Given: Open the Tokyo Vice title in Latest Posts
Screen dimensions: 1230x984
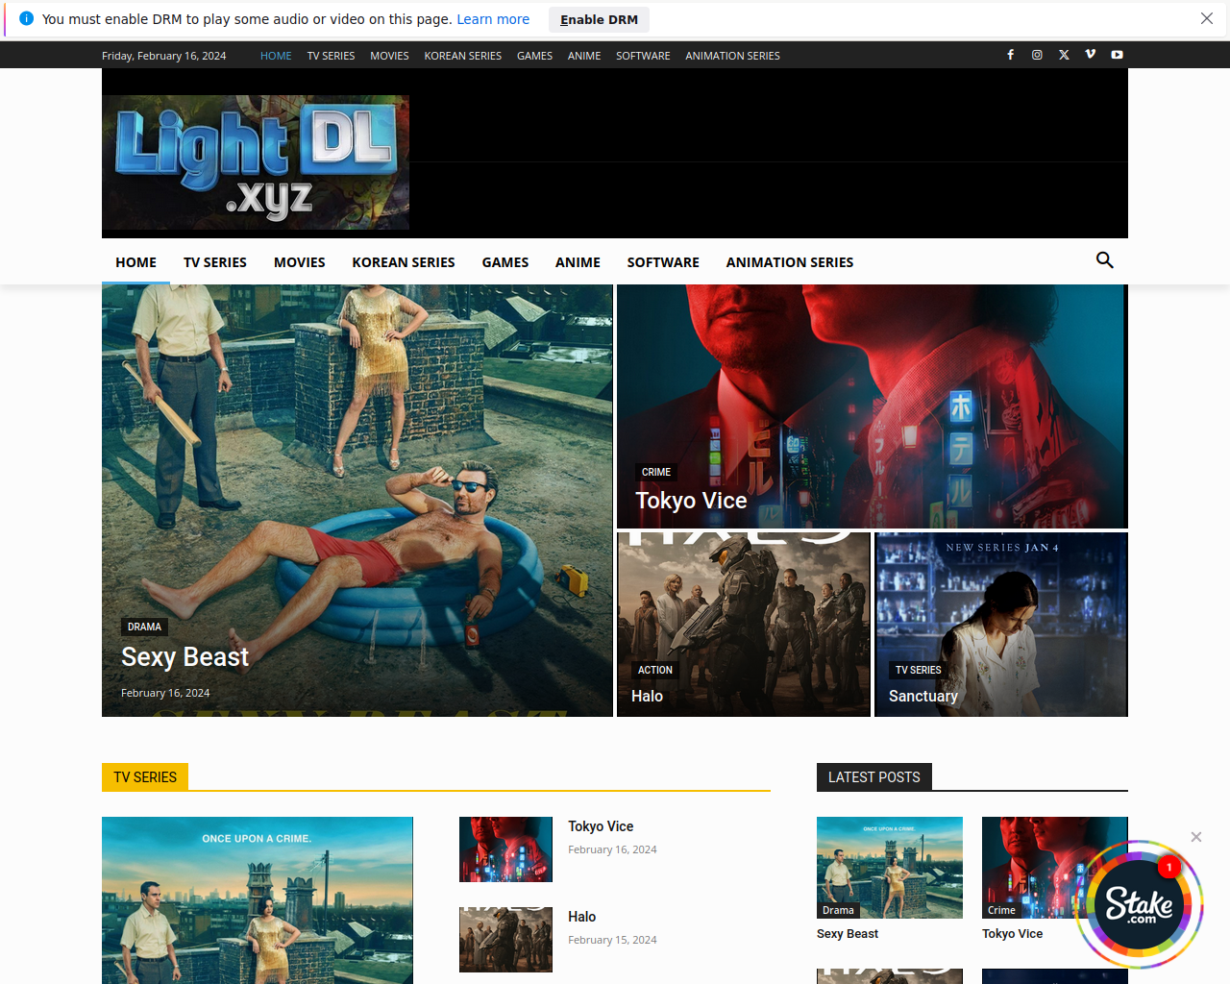Looking at the screenshot, I should (1012, 934).
